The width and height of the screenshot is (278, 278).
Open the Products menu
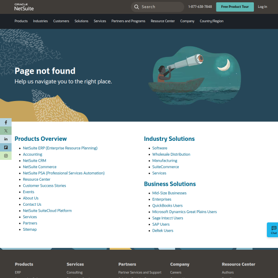tap(21, 21)
